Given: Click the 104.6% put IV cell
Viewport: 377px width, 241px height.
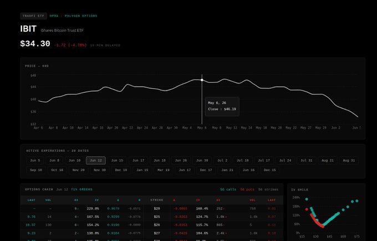Looking at the screenshot, I should pyautogui.click(x=202, y=233).
